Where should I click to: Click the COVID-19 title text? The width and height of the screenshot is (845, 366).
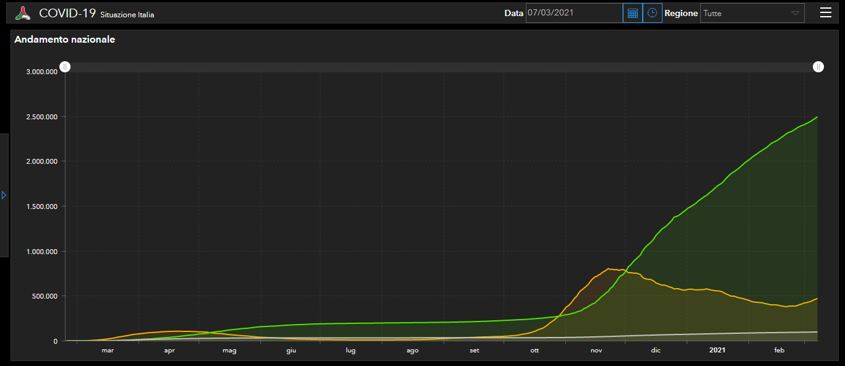67,13
